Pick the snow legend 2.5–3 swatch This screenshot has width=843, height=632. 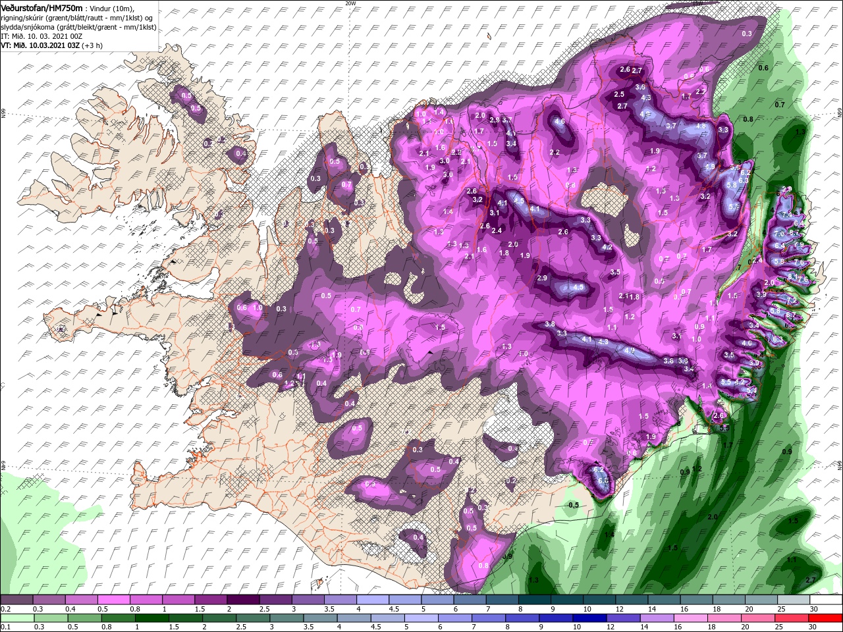tap(275, 600)
